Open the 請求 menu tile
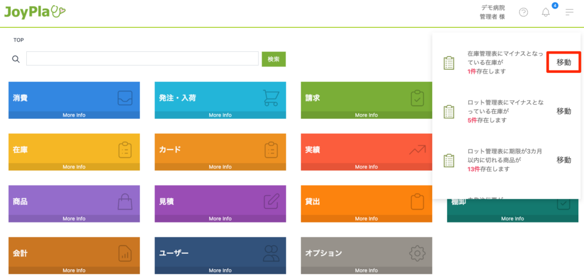 point(366,97)
